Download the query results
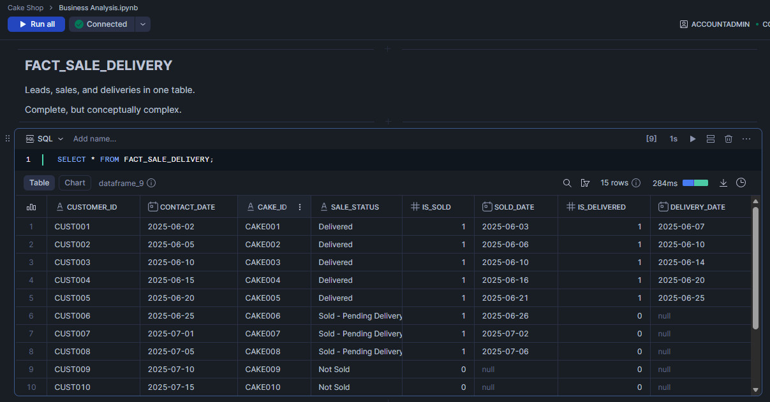Screen dimensions: 770x402 [x=723, y=183]
